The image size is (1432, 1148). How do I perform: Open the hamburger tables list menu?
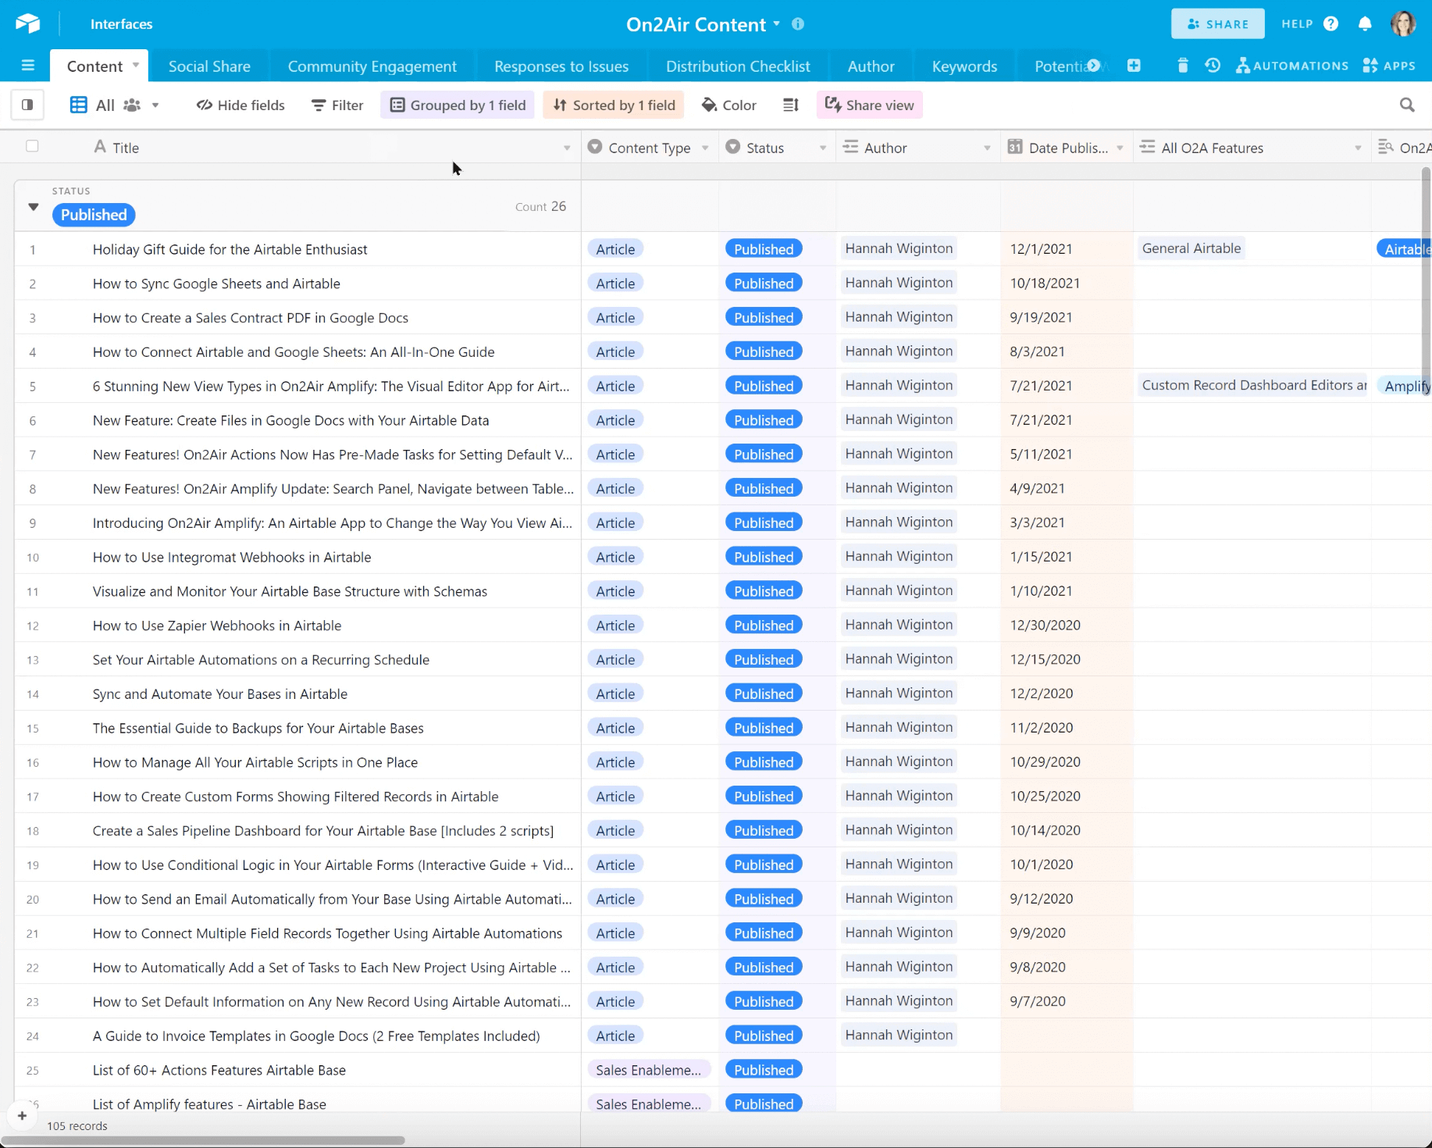click(28, 66)
